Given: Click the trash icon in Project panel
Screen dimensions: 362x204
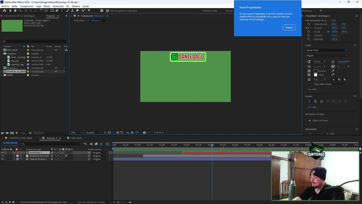Looking at the screenshot, I should click(30, 133).
